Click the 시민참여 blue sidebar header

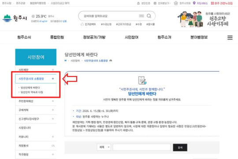point(36,57)
